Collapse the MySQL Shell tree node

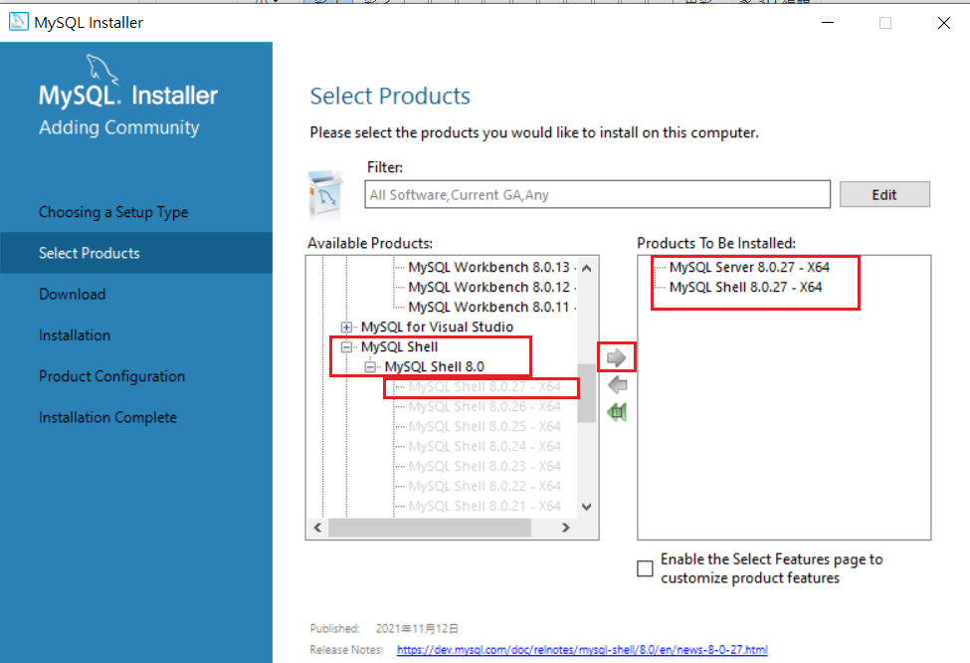tap(346, 346)
